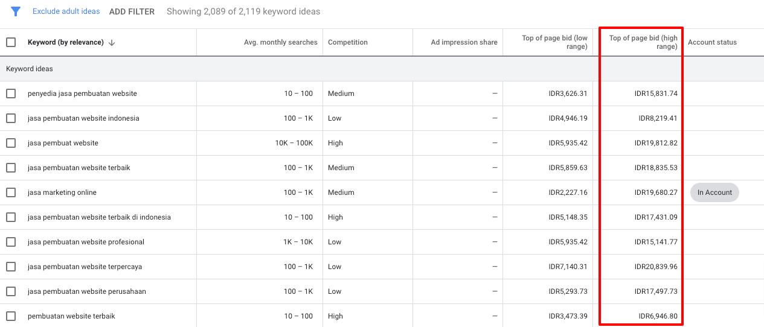This screenshot has width=764, height=327.
Task: Click the In Account status badge
Action: pyautogui.click(x=714, y=192)
